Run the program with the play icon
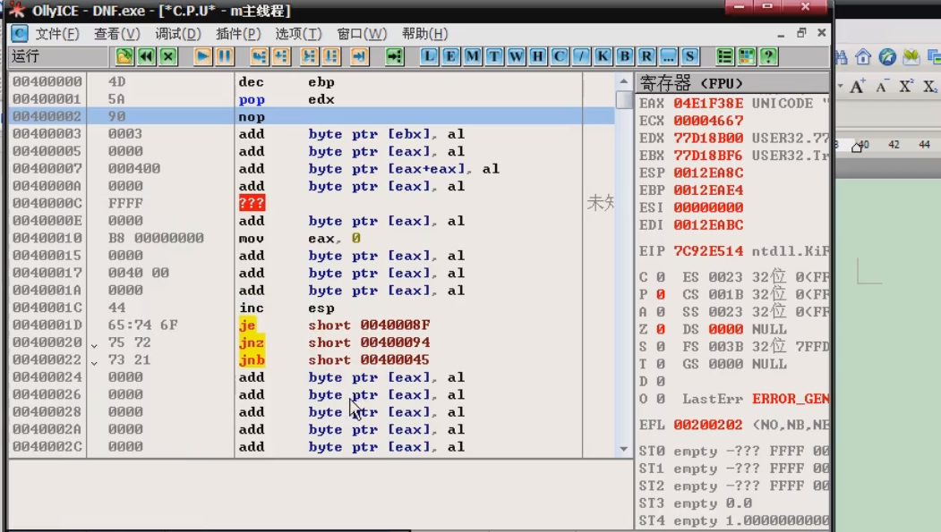941x532 pixels. coord(203,56)
